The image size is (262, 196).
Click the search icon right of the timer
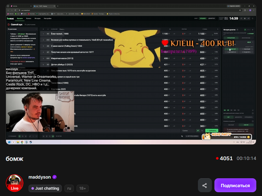252,18
